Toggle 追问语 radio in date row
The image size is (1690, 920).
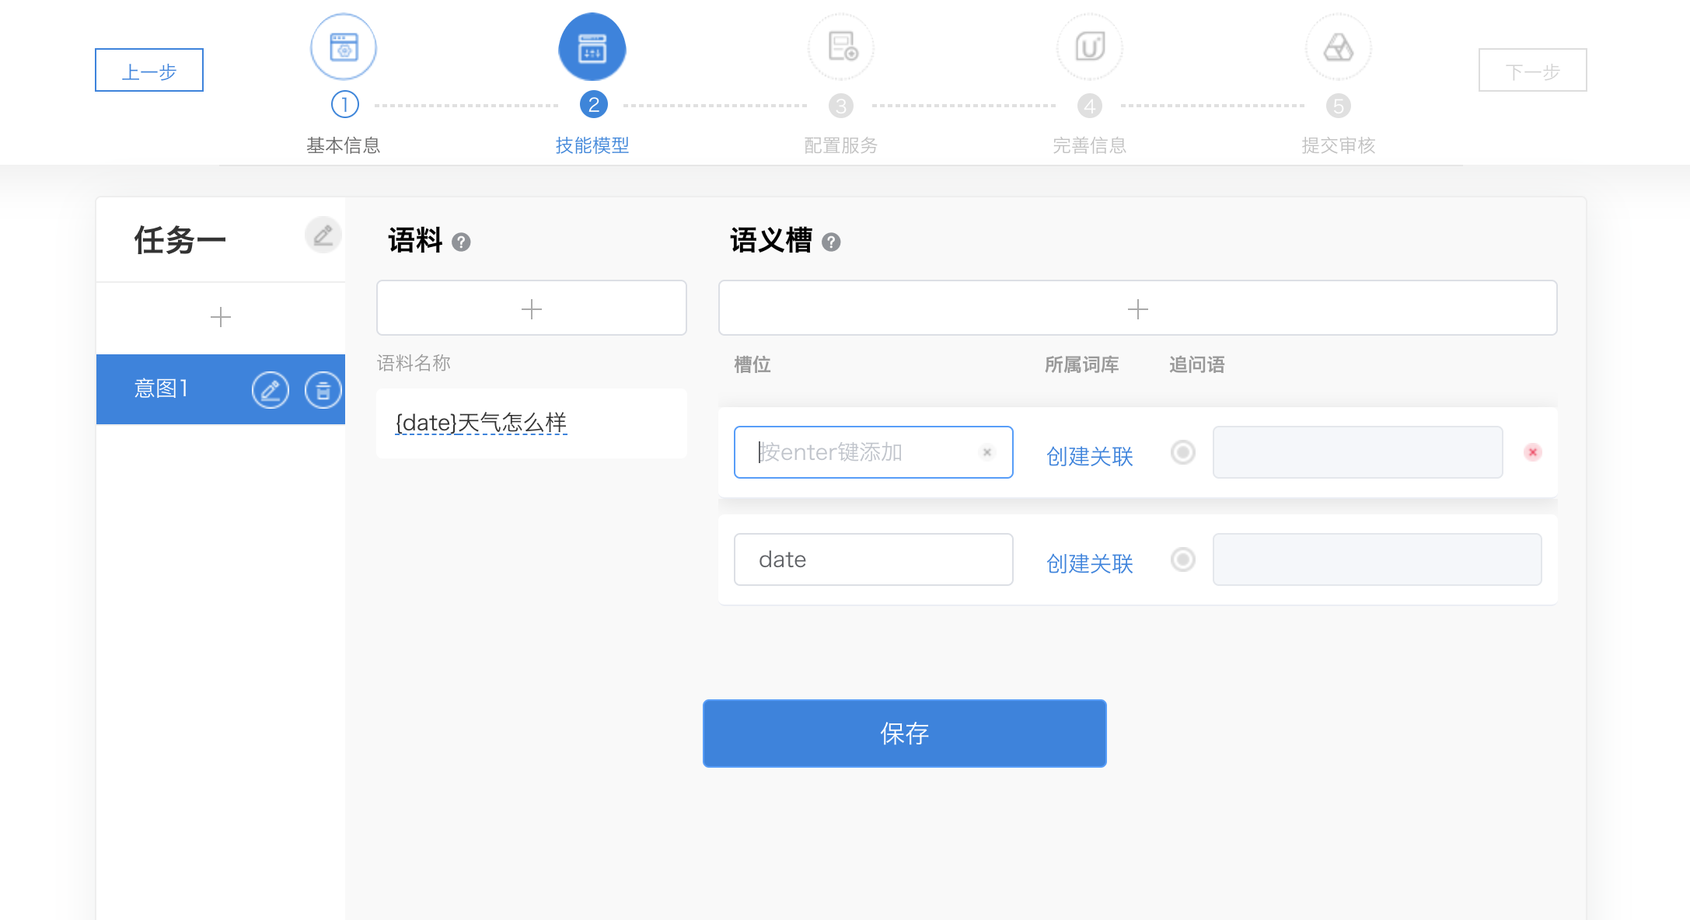(x=1183, y=559)
